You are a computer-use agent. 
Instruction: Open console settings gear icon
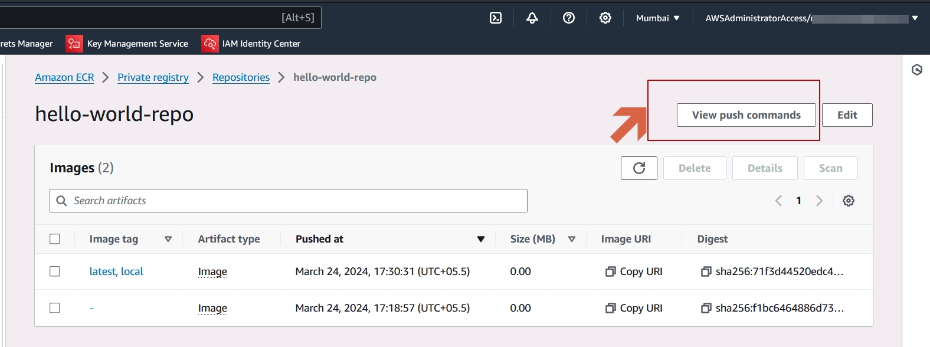coord(605,18)
